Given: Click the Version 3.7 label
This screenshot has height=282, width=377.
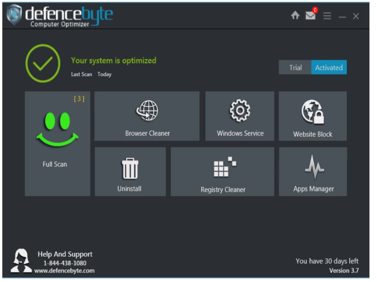Looking at the screenshot, I should click(344, 271).
